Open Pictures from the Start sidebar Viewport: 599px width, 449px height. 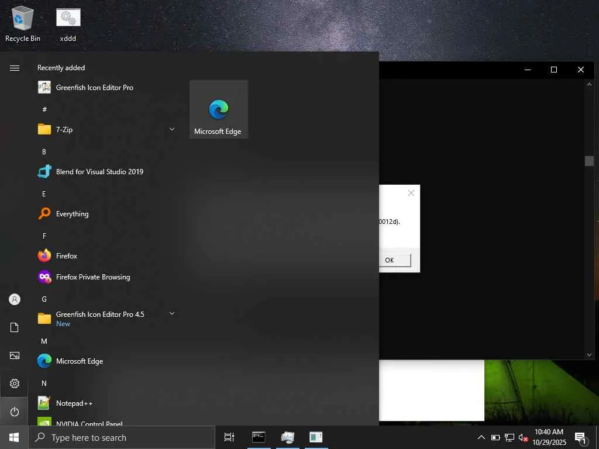(14, 355)
